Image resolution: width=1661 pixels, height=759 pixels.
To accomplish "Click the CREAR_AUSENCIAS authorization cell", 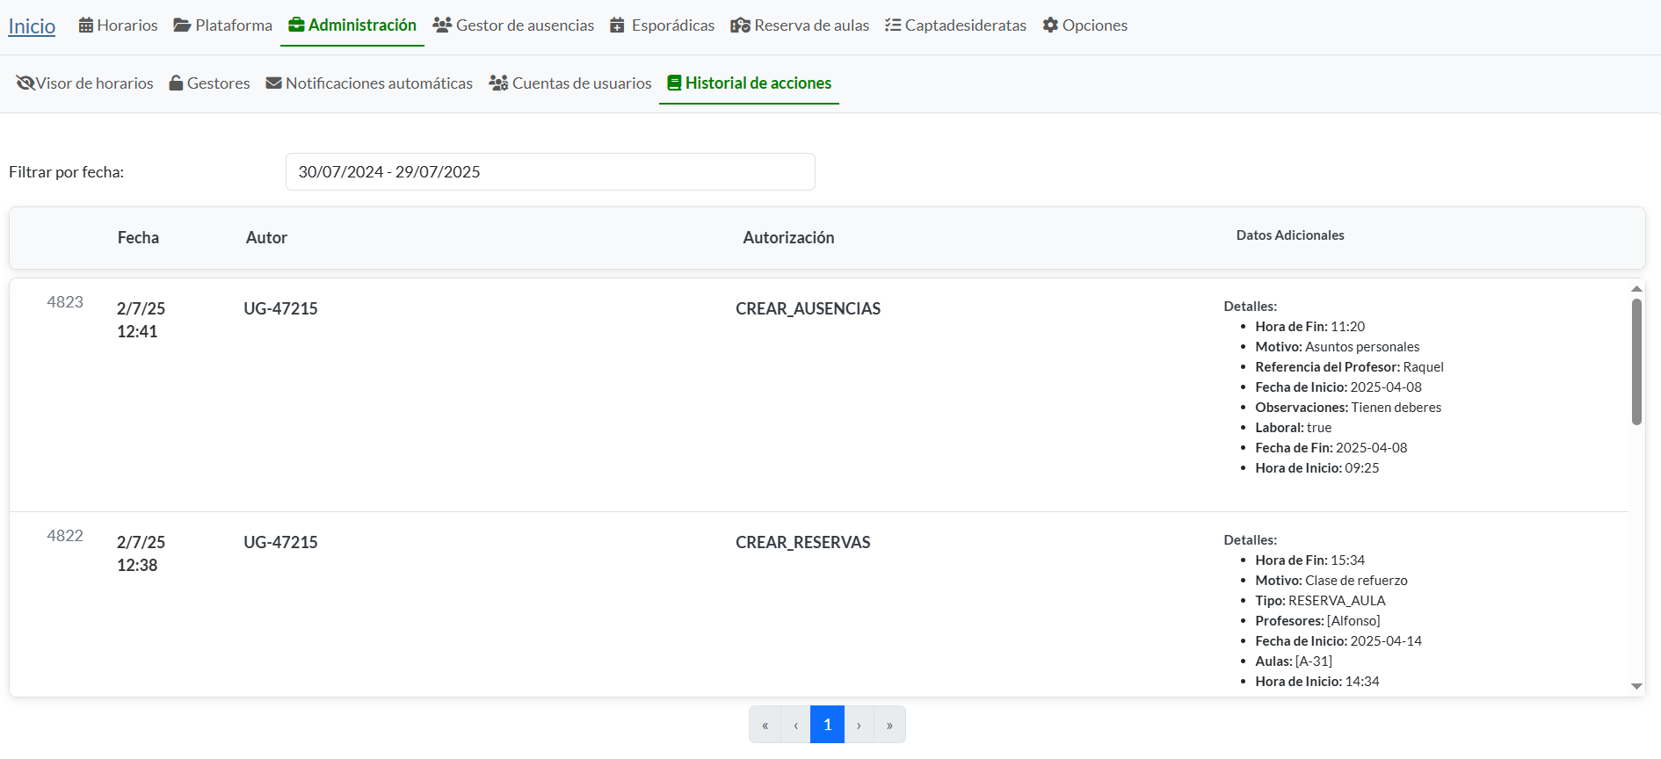I will [808, 309].
